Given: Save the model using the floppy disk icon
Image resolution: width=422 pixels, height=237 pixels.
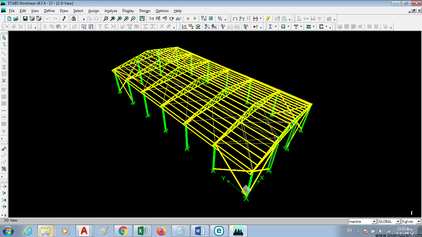Looking at the screenshot, I should click(25, 19).
